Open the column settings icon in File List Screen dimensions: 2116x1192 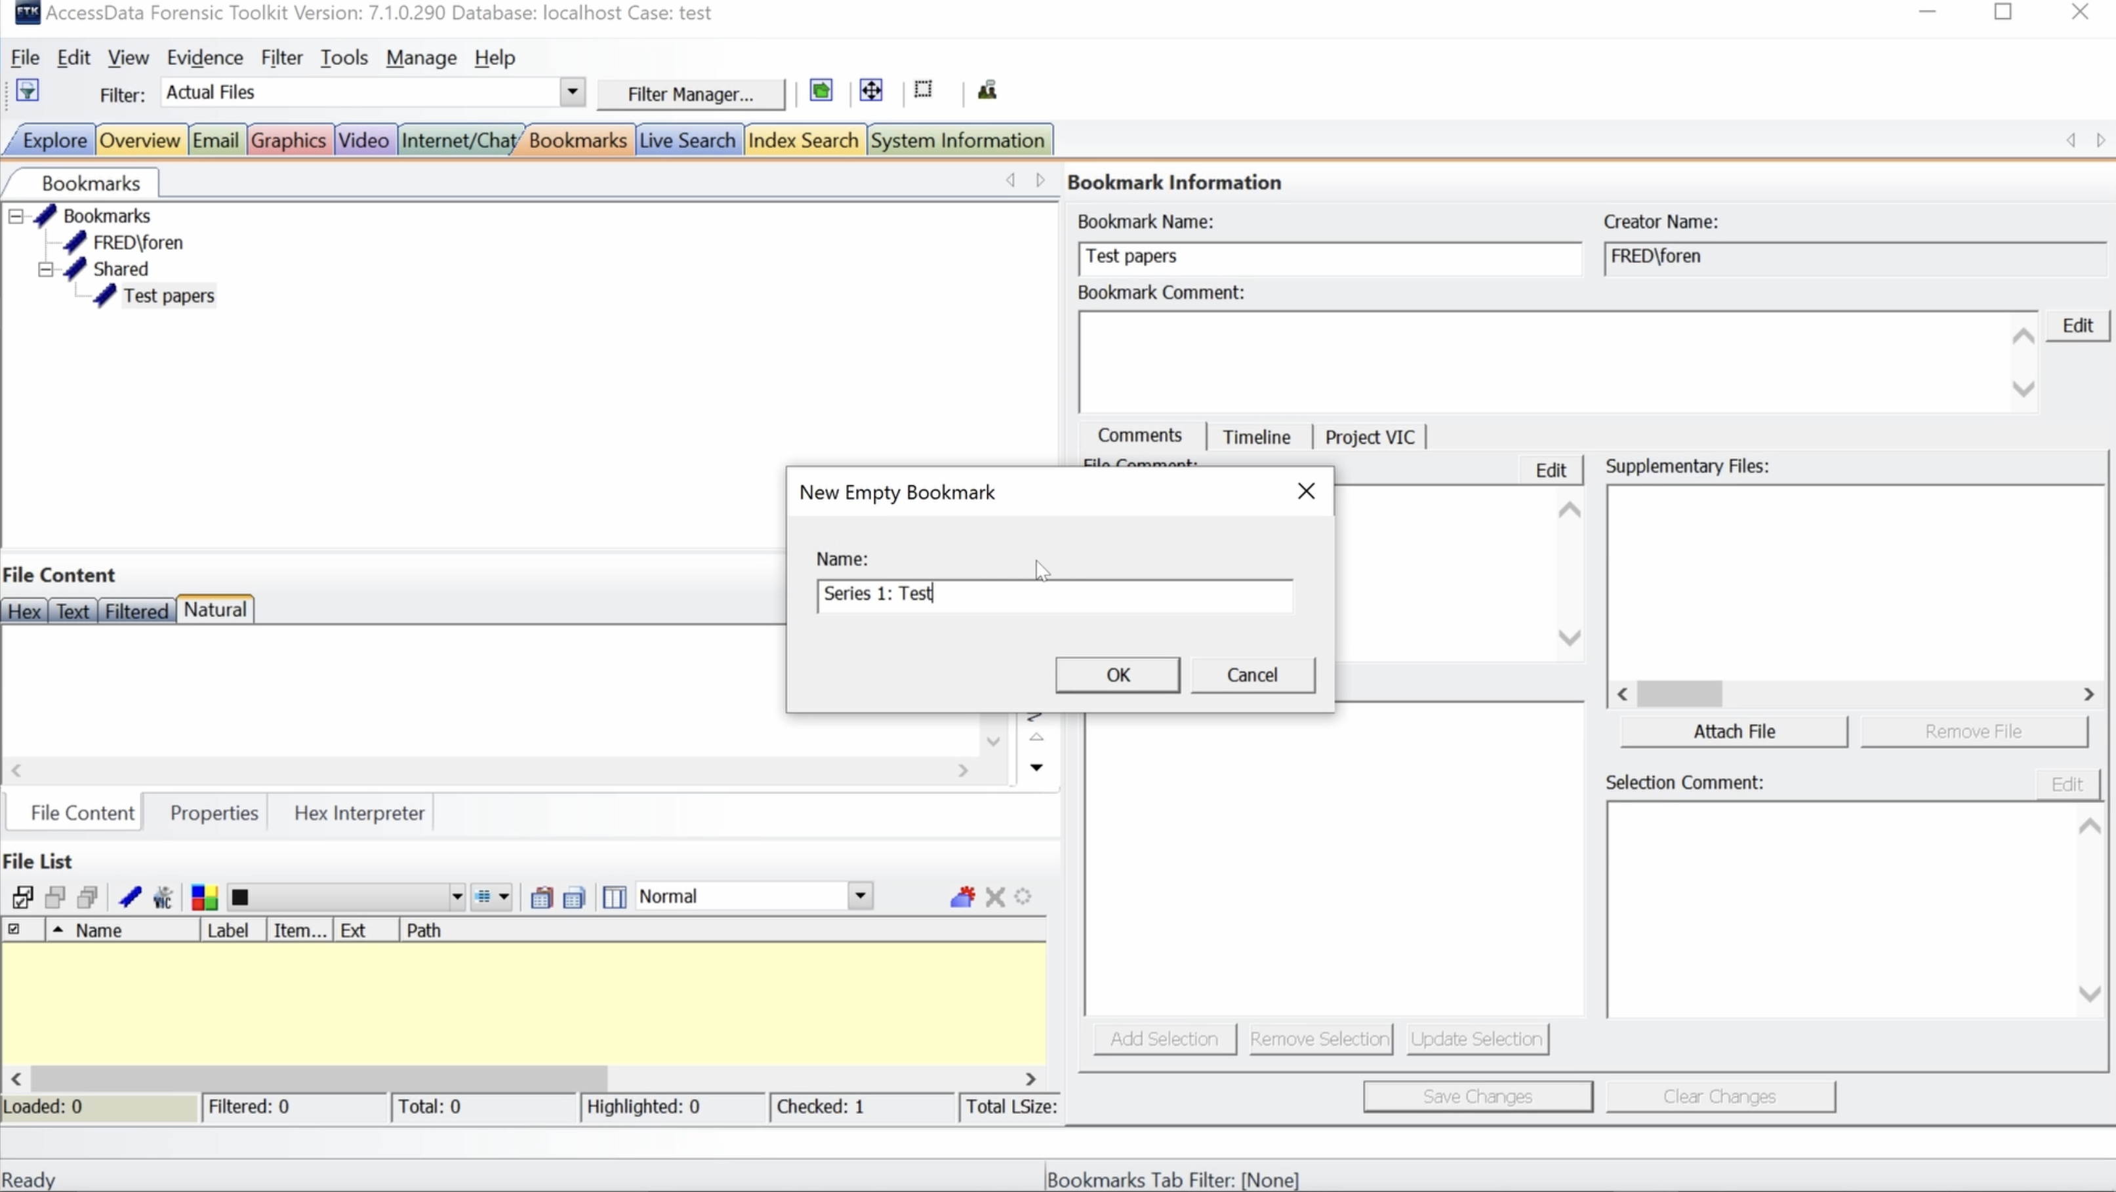pos(615,898)
